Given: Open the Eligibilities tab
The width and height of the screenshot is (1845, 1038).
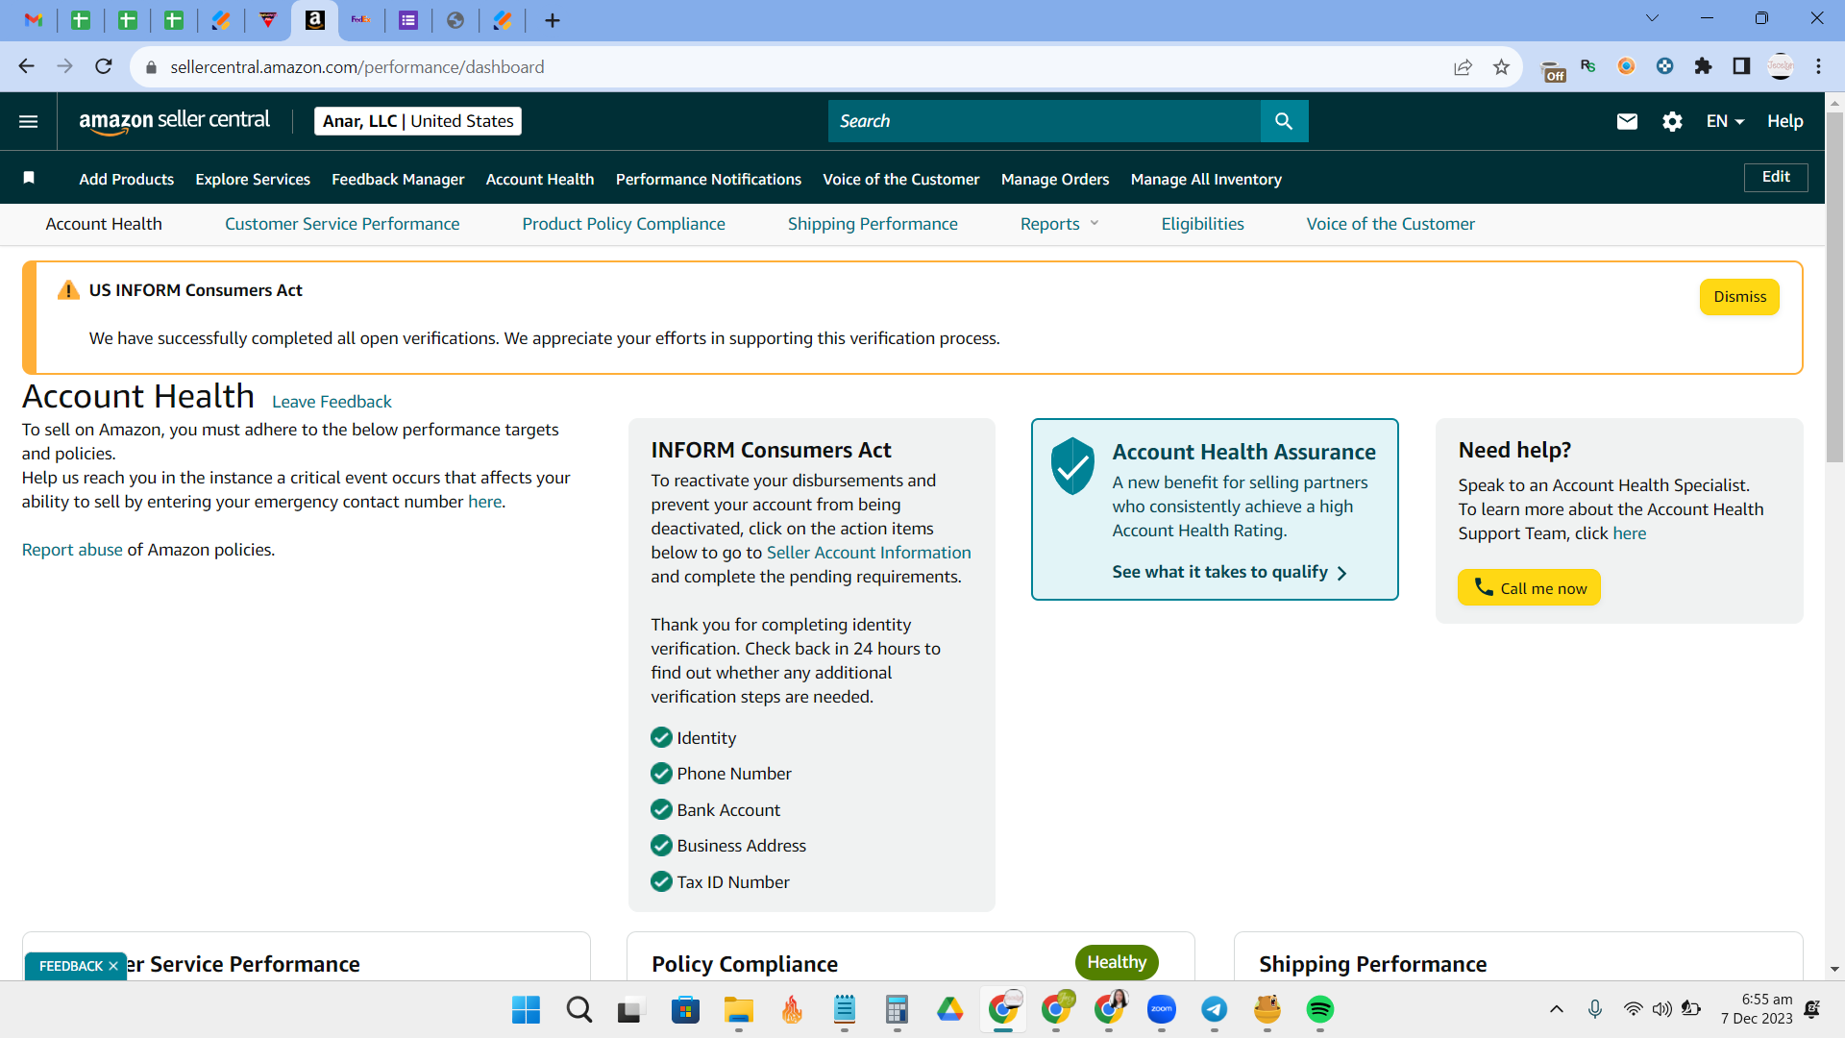Looking at the screenshot, I should click(x=1202, y=224).
